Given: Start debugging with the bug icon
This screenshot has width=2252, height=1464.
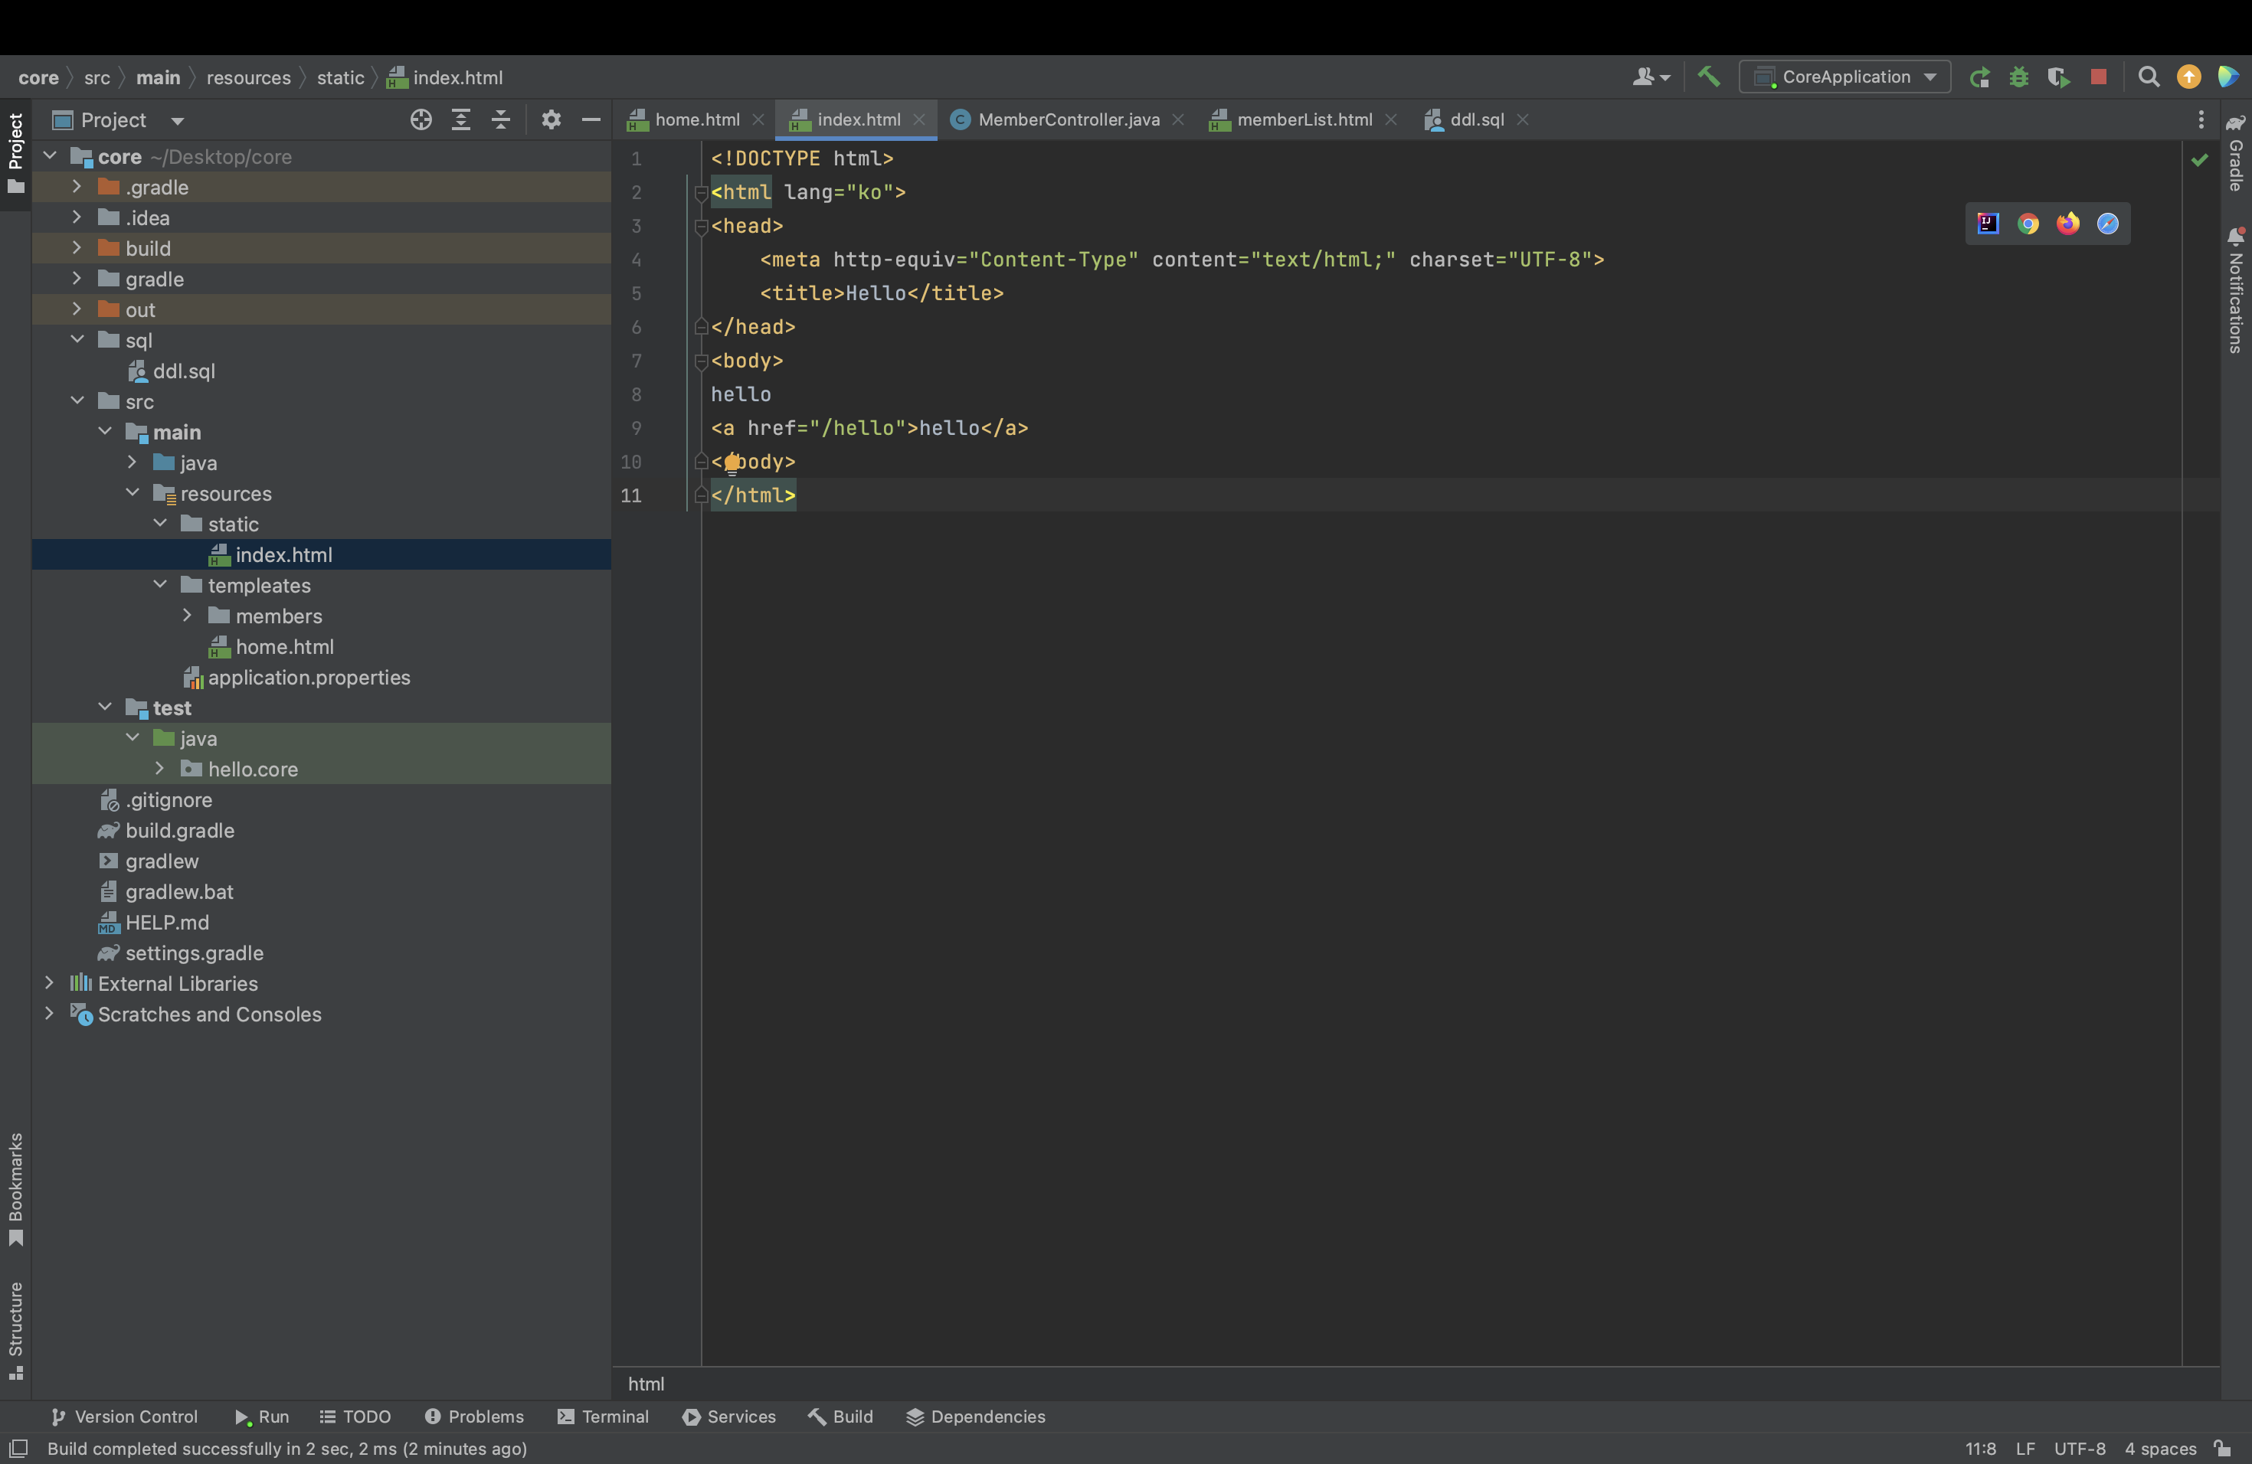Looking at the screenshot, I should click(x=2019, y=77).
